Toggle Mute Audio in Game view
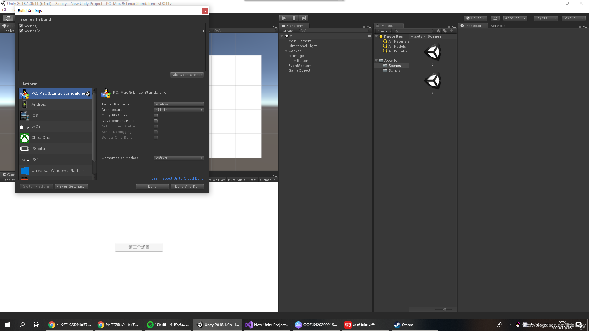 click(x=237, y=180)
